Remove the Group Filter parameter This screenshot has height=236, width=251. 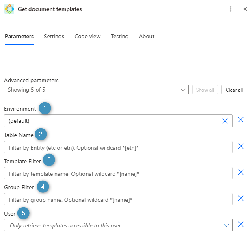[x=241, y=199]
